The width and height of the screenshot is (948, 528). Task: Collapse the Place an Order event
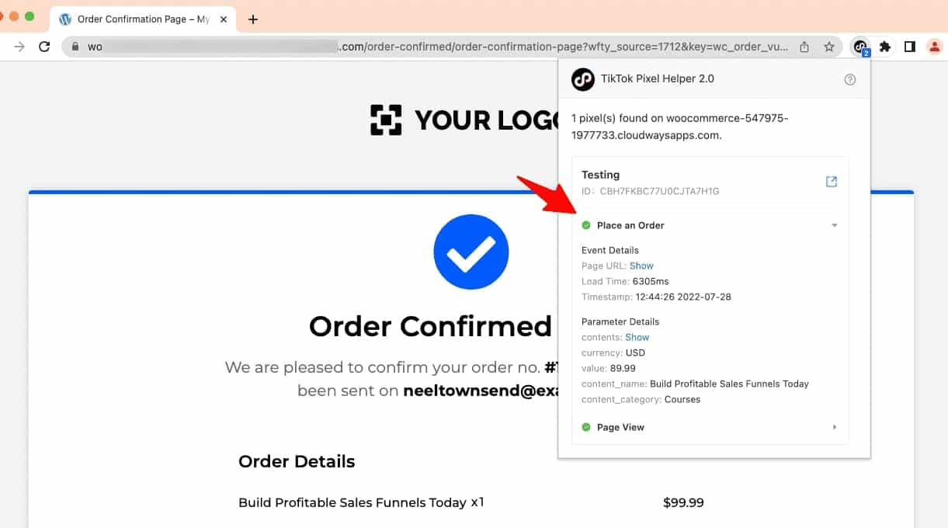pyautogui.click(x=835, y=225)
